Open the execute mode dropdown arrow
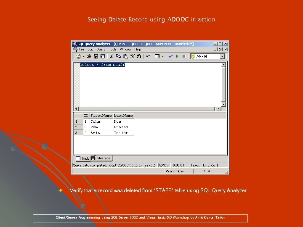303x227 pixels. pos(163,56)
